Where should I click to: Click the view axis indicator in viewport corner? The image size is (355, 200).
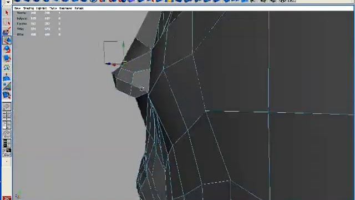(x=18, y=194)
